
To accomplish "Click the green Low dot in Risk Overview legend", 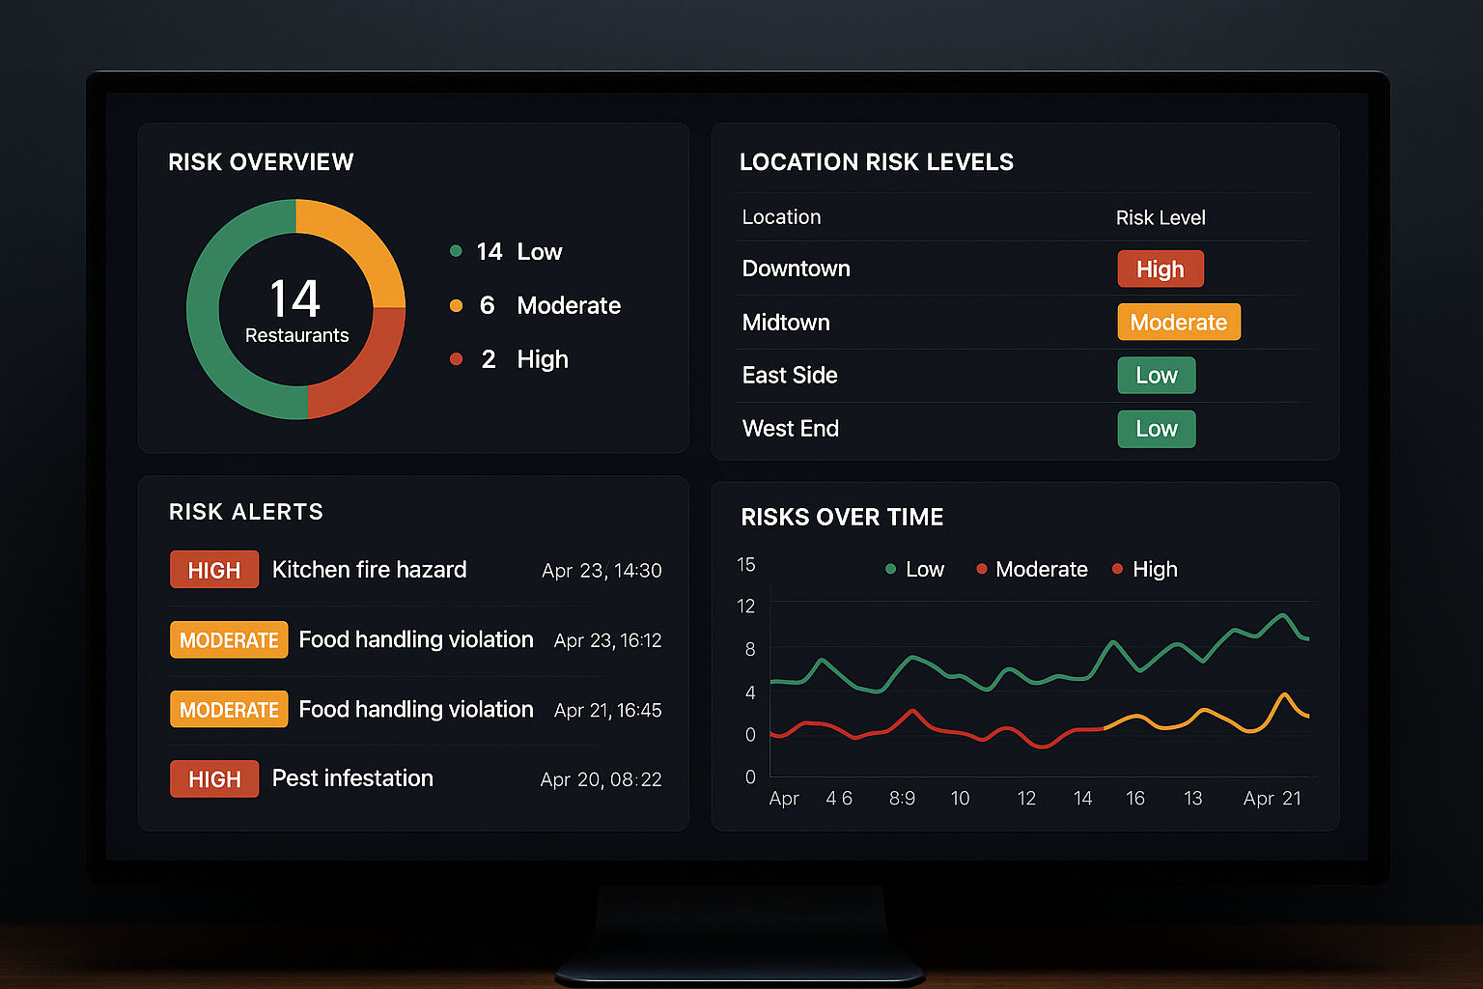I will [456, 251].
